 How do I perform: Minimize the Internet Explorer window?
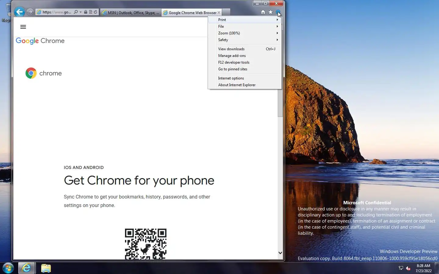point(257,3)
